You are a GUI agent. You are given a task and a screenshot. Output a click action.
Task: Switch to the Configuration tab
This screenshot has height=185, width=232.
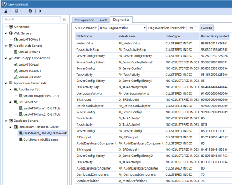pyautogui.click(x=84, y=20)
